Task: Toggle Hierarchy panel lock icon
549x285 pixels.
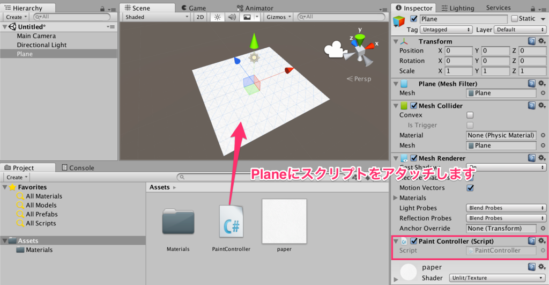Action: pos(102,9)
